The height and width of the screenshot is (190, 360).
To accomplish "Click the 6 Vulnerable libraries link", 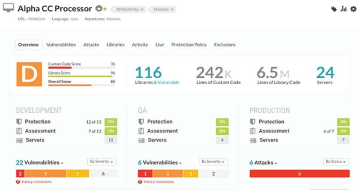I will [x=166, y=82].
